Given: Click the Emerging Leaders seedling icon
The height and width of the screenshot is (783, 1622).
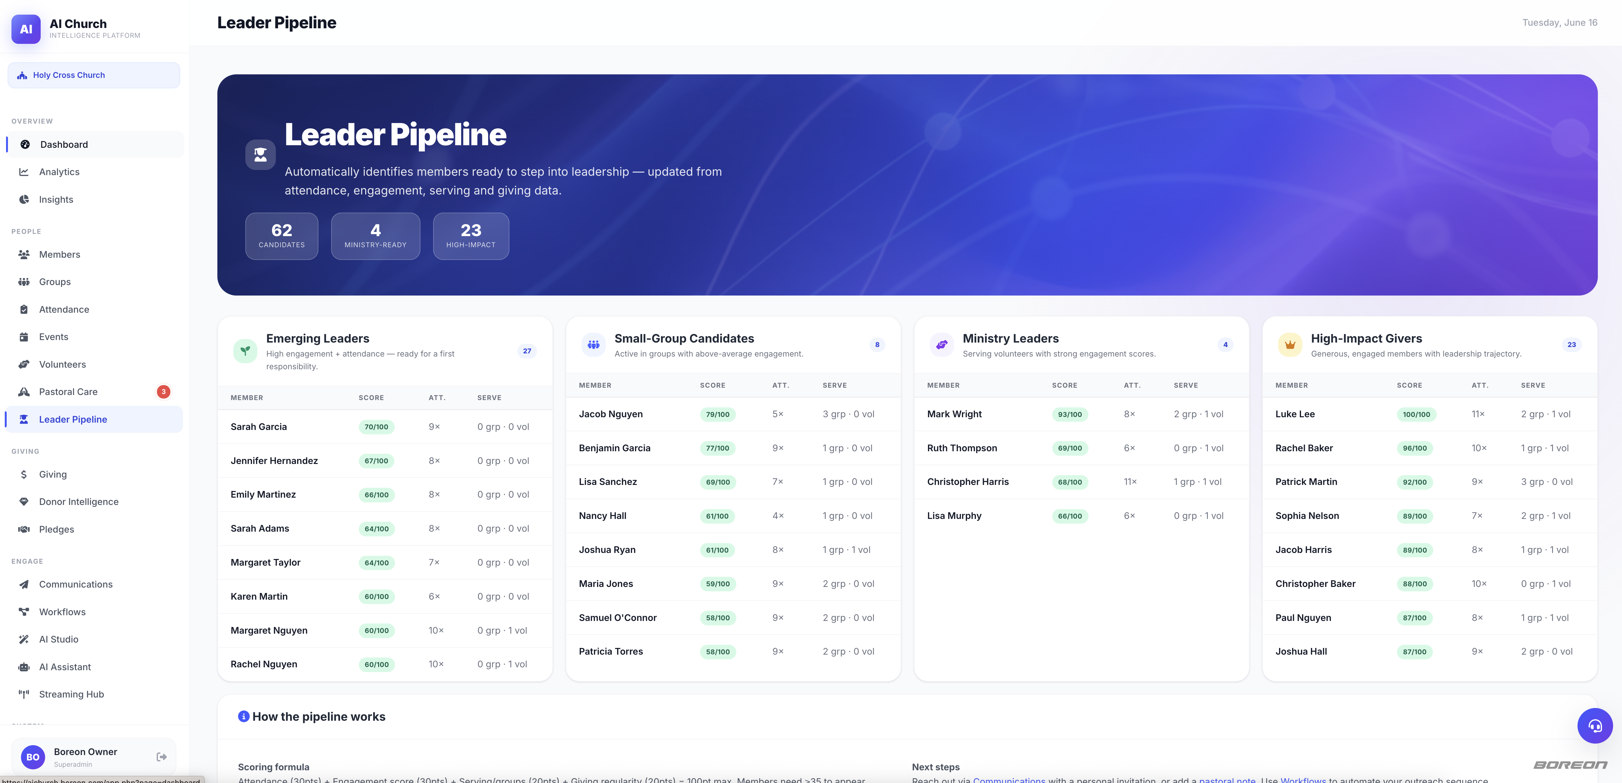Looking at the screenshot, I should coord(245,351).
